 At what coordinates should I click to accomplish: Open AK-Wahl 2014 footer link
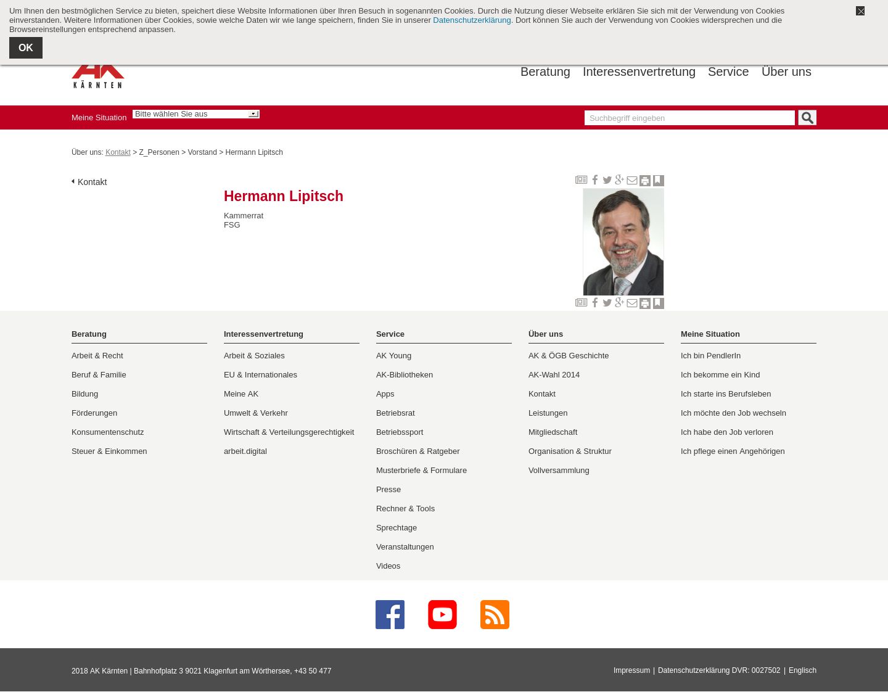click(x=554, y=375)
